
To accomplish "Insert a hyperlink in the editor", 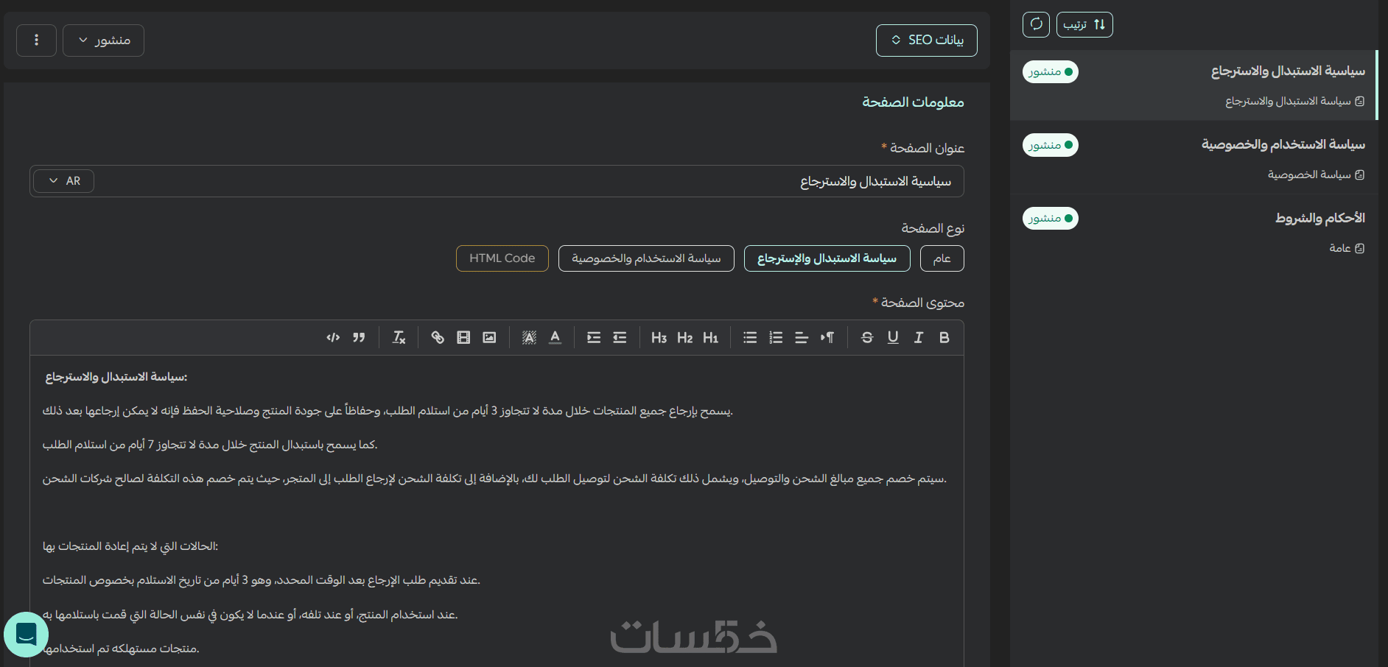I will click(438, 337).
